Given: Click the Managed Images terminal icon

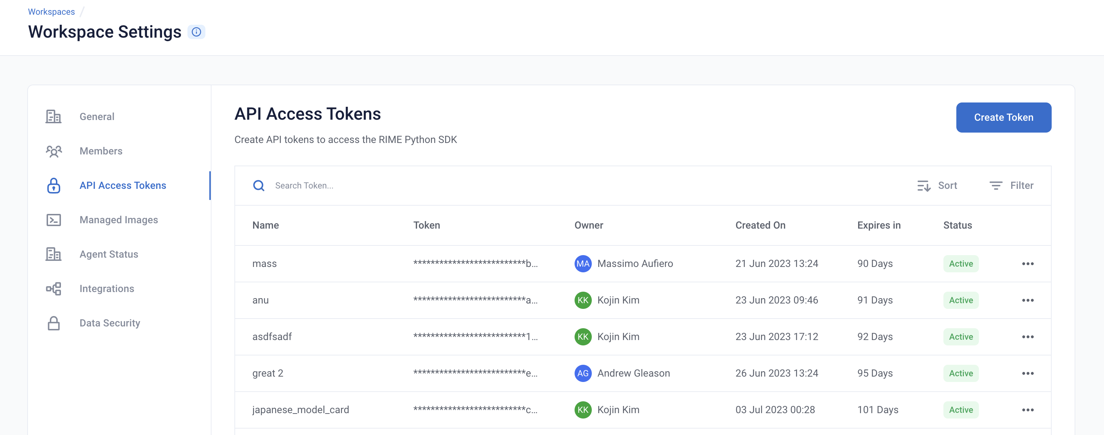Looking at the screenshot, I should click(x=54, y=219).
